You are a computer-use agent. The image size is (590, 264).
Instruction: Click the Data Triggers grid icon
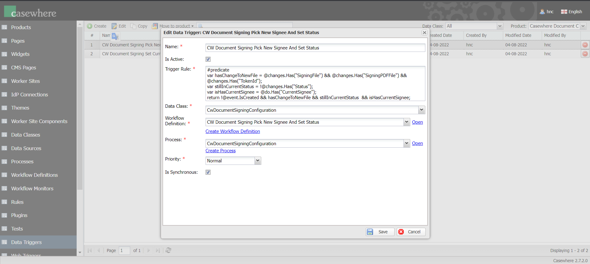(x=4, y=242)
